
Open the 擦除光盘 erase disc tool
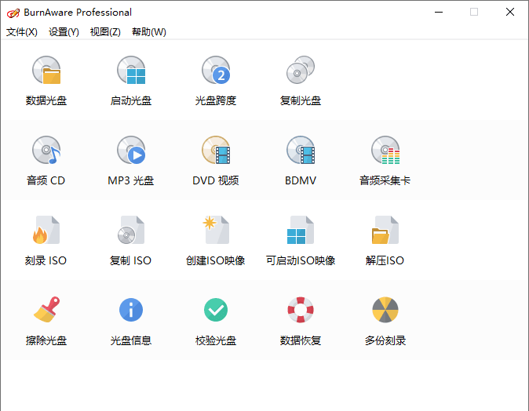(46, 321)
